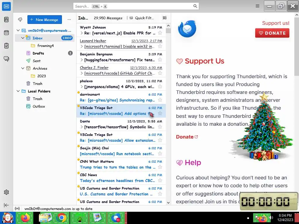The height and width of the screenshot is (224, 299).
Task: Collapse the Local Folders tree
Action: tap(18, 91)
